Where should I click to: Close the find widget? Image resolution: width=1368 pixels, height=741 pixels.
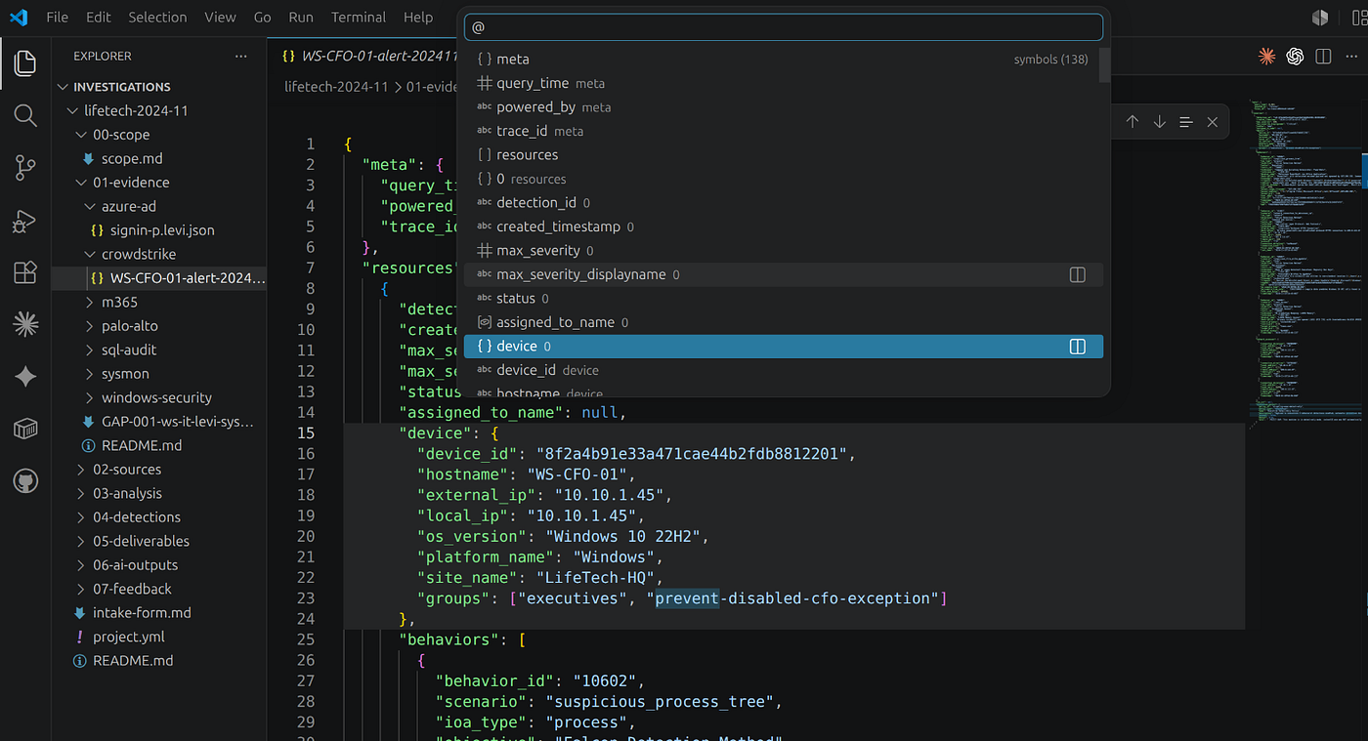click(x=1213, y=122)
